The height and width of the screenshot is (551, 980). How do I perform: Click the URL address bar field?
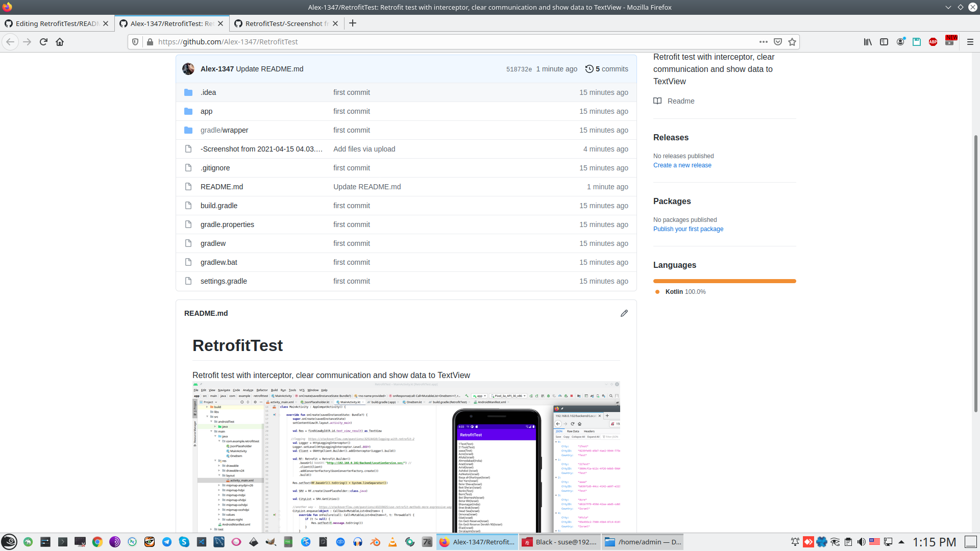tap(449, 42)
